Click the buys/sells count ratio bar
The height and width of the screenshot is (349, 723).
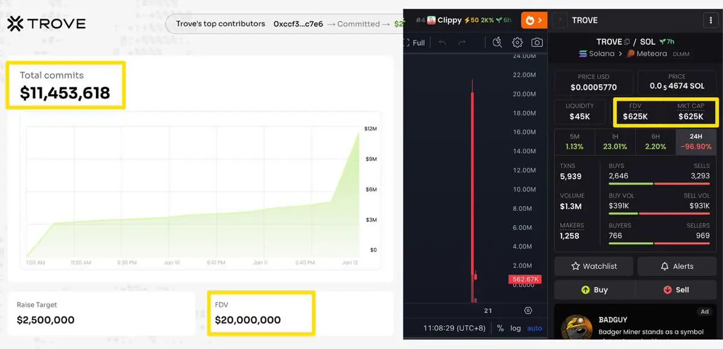tap(659, 183)
